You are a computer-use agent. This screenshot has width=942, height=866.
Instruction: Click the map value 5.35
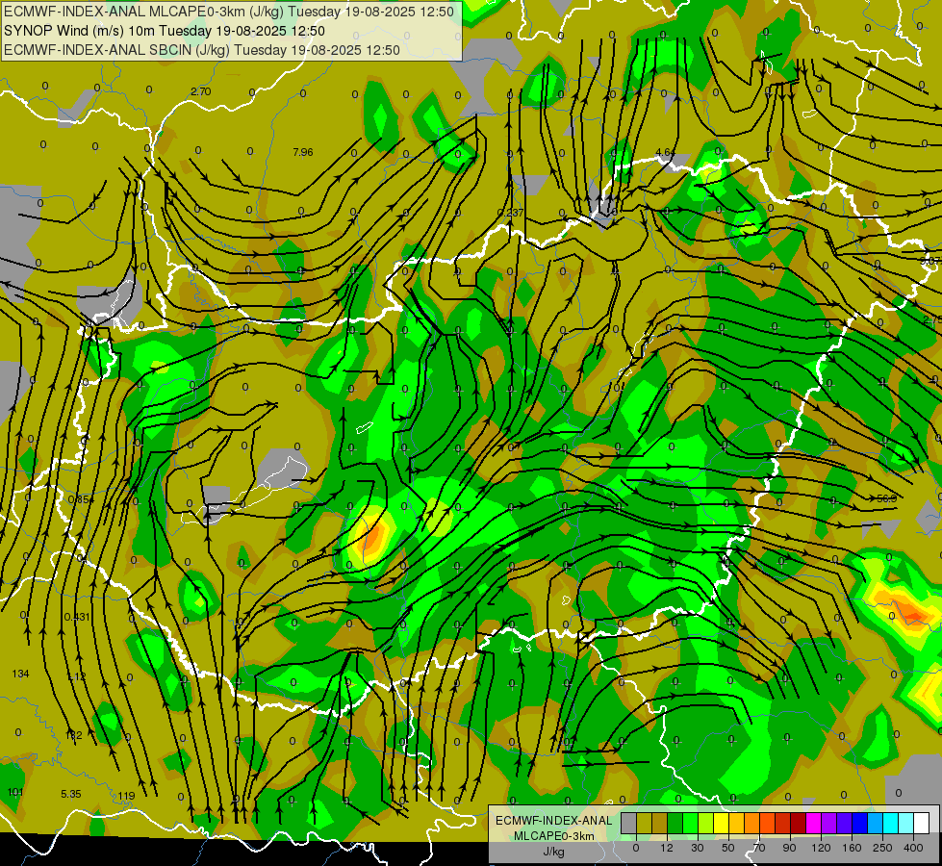point(71,794)
